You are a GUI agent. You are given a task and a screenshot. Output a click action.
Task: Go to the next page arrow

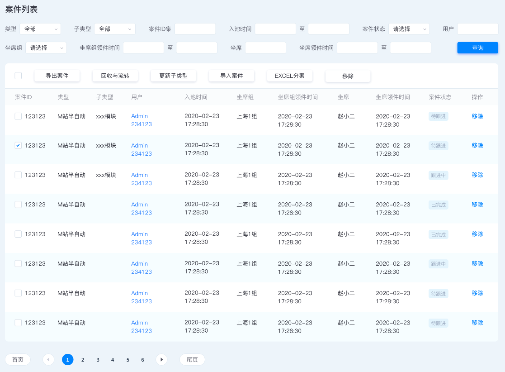tap(161, 359)
